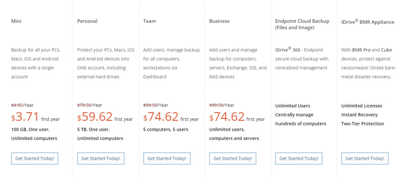Click the BMR Pro and Cube description

pos(369,63)
